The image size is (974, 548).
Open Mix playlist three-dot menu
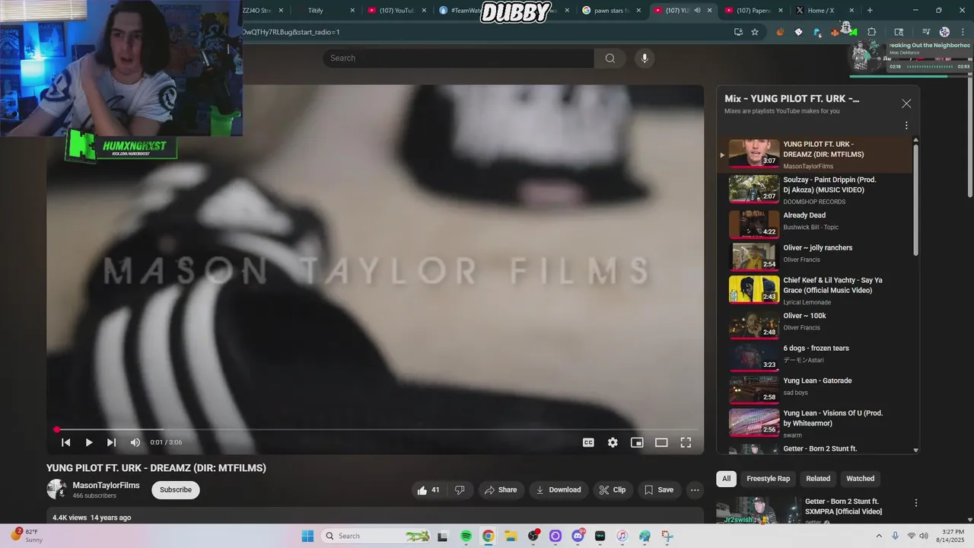pyautogui.click(x=906, y=126)
